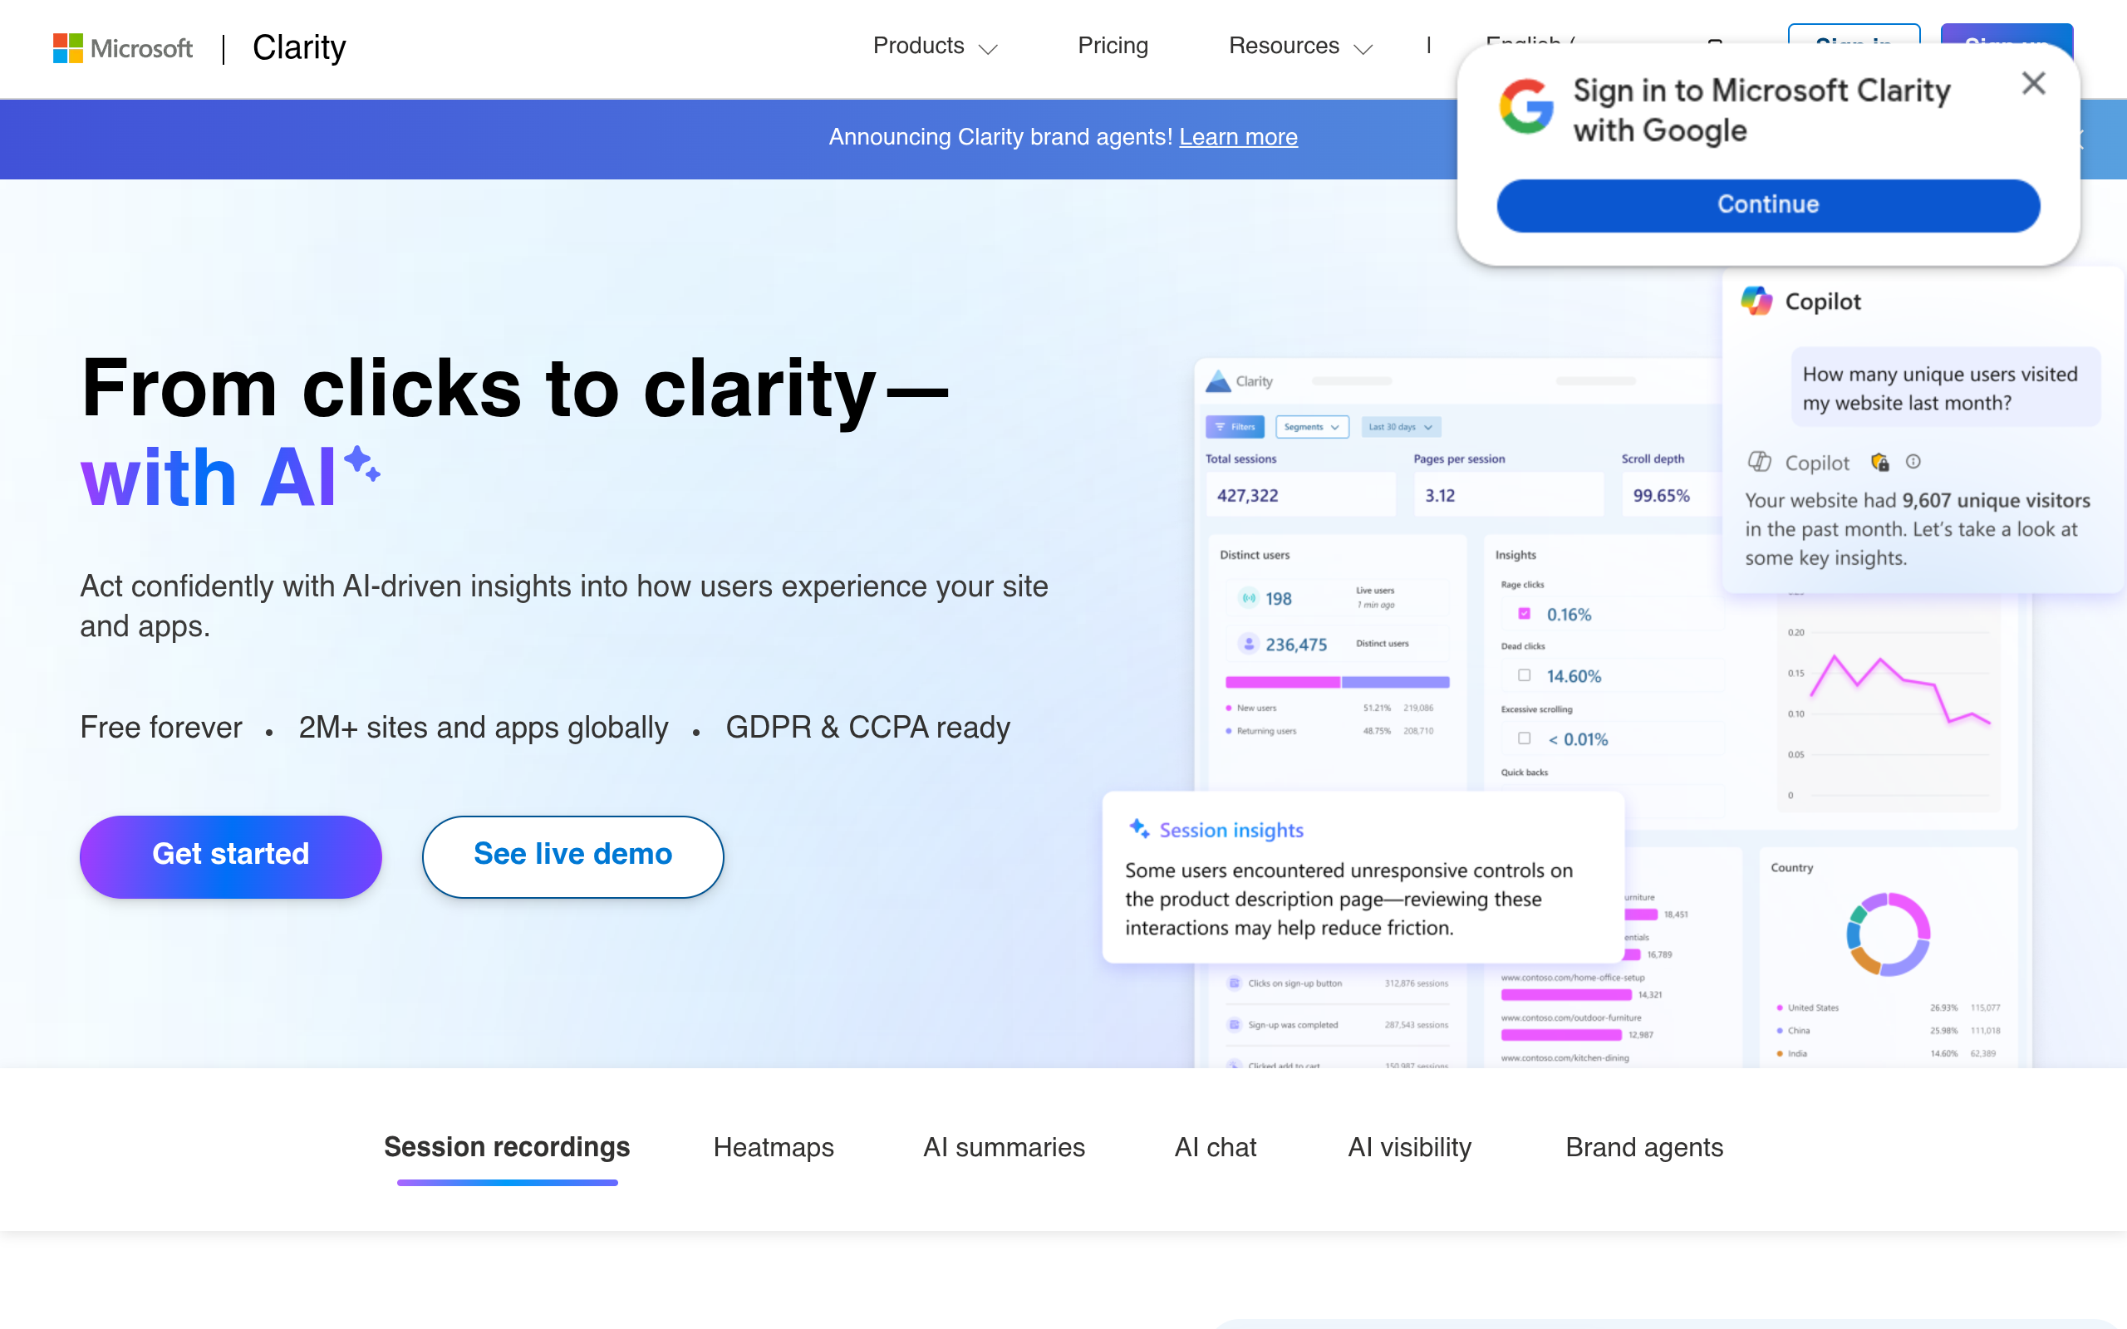Viewport: 2127px width, 1329px height.
Task: Click the Copilot logo icon
Action: [1756, 302]
